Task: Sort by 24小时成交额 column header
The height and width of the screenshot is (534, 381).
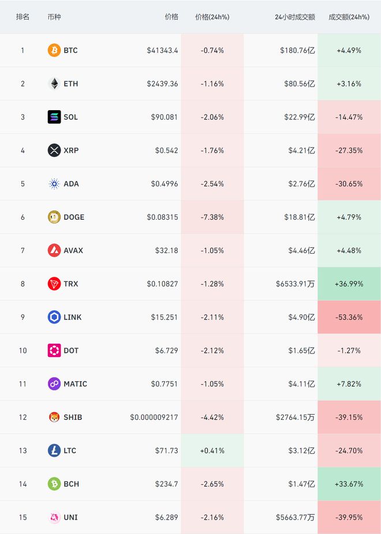Action: [x=295, y=17]
